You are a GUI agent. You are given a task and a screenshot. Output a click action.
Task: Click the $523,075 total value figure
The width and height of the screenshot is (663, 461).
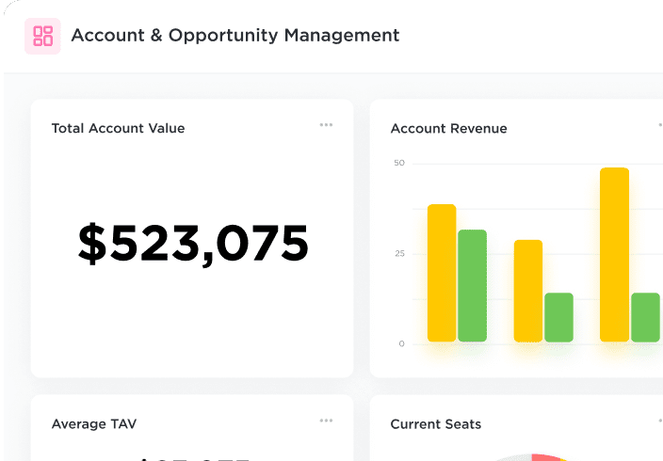point(193,244)
